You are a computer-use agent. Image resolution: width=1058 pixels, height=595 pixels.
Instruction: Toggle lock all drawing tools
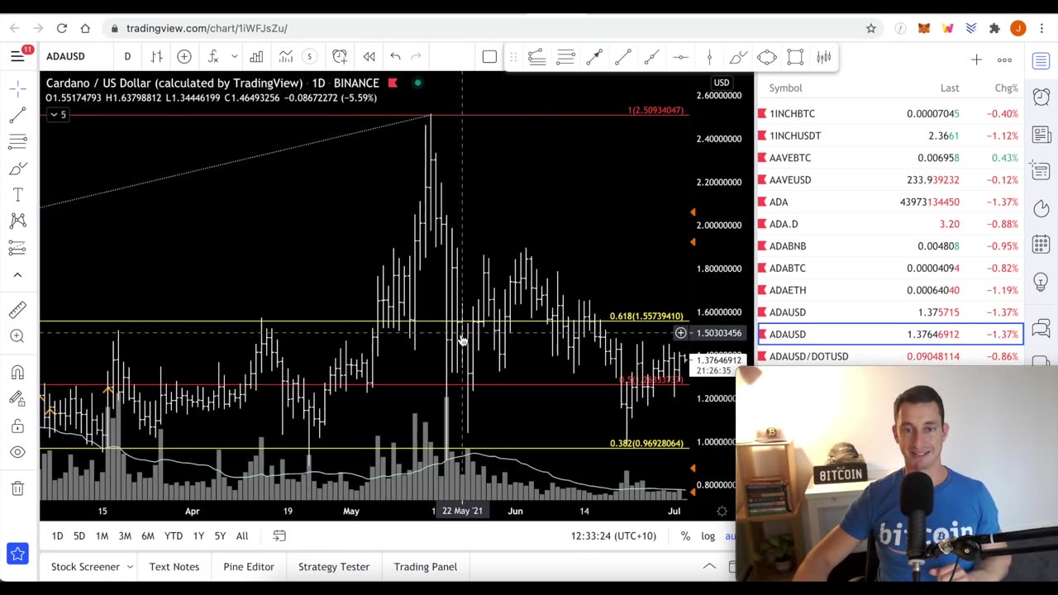point(17,426)
